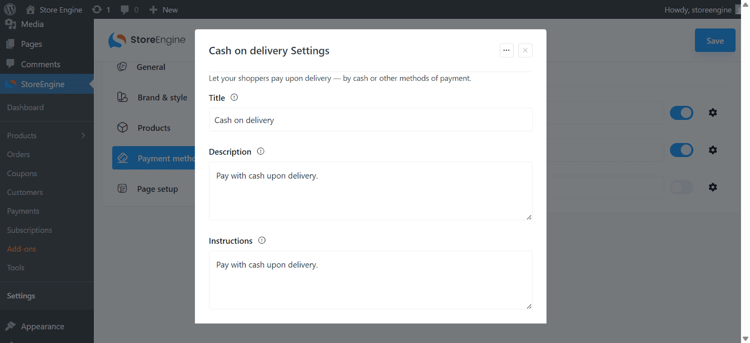Open Payments submenu item

point(23,211)
